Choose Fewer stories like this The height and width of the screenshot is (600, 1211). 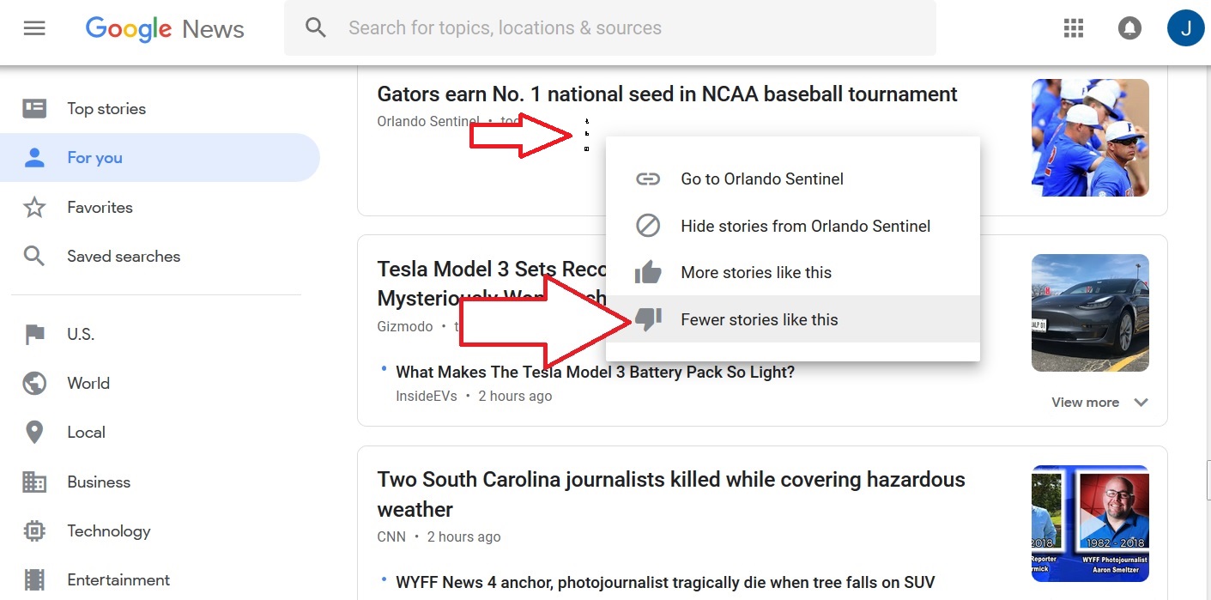pyautogui.click(x=792, y=319)
